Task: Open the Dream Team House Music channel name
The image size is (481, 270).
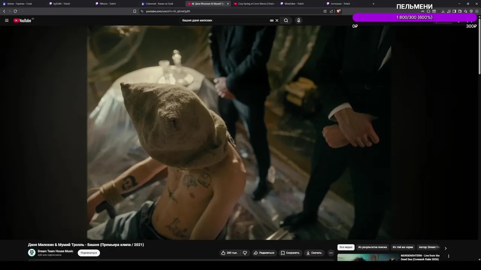Action: (x=55, y=251)
